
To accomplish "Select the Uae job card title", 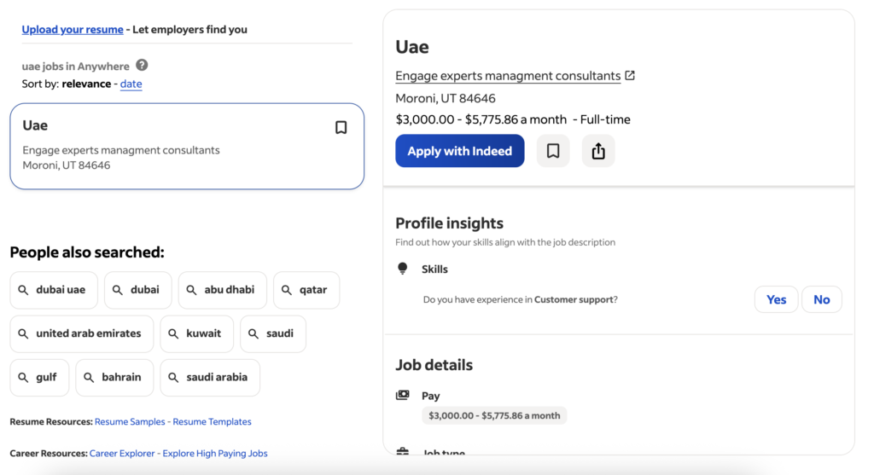I will 35,125.
